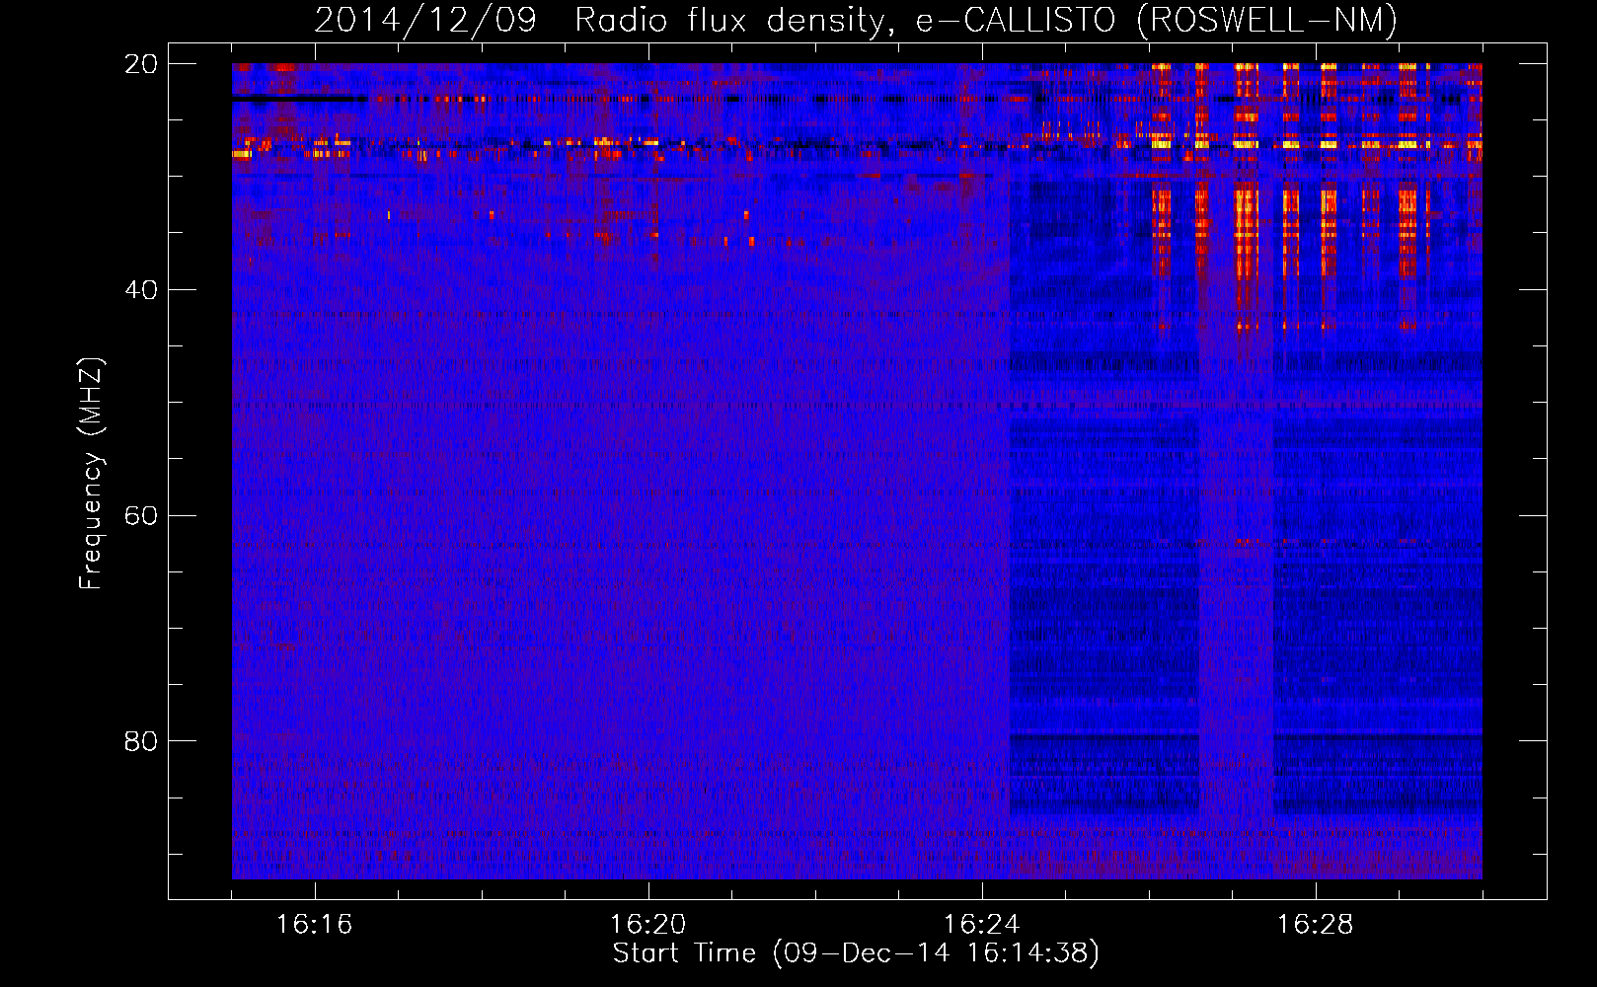The width and height of the screenshot is (1597, 987).
Task: Click the 60 frequency tick label
Action: tap(141, 516)
